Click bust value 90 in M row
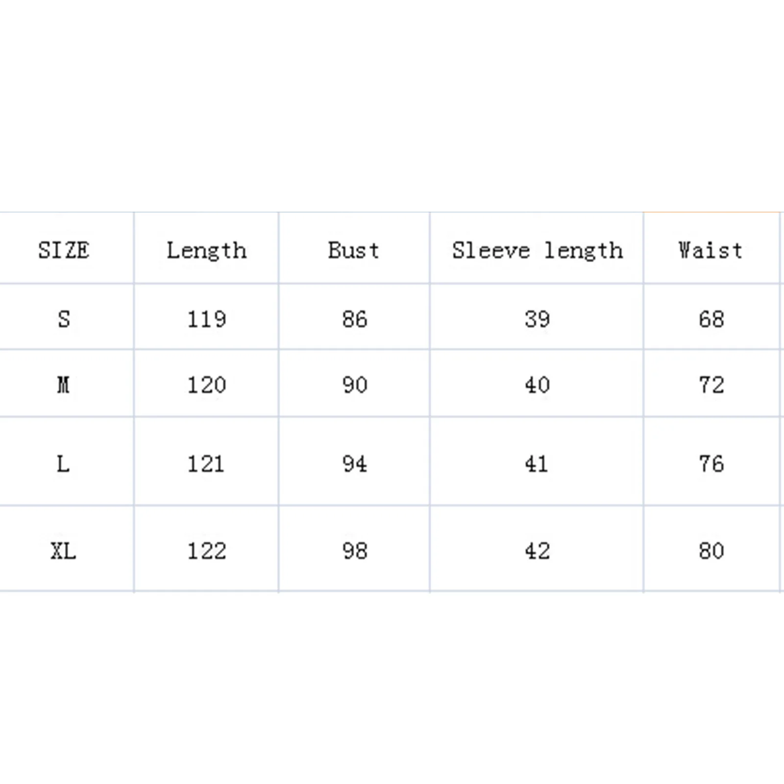Viewport: 784px width, 784px height. pyautogui.click(x=354, y=385)
